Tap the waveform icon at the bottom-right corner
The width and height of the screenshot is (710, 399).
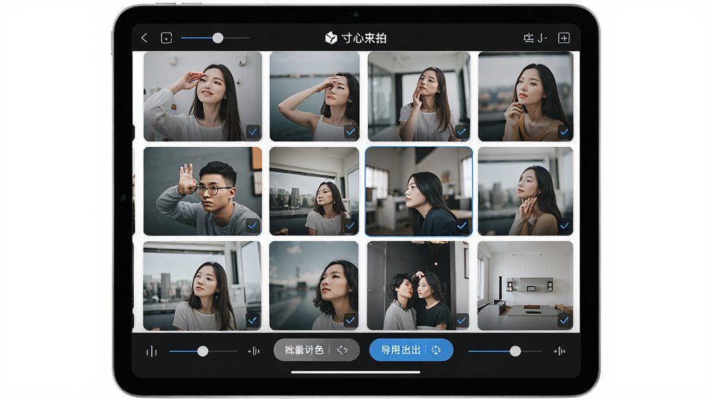[x=560, y=351]
